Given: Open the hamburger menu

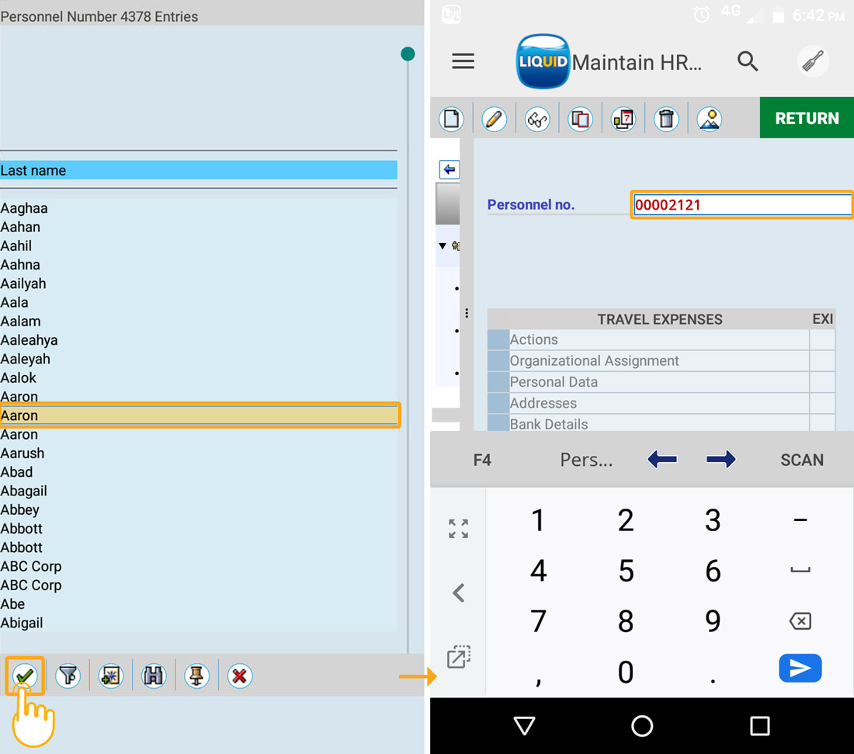Looking at the screenshot, I should (x=463, y=61).
